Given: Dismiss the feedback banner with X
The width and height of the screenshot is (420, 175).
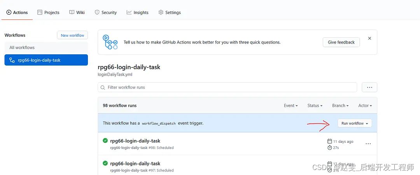Looking at the screenshot, I should (370, 38).
